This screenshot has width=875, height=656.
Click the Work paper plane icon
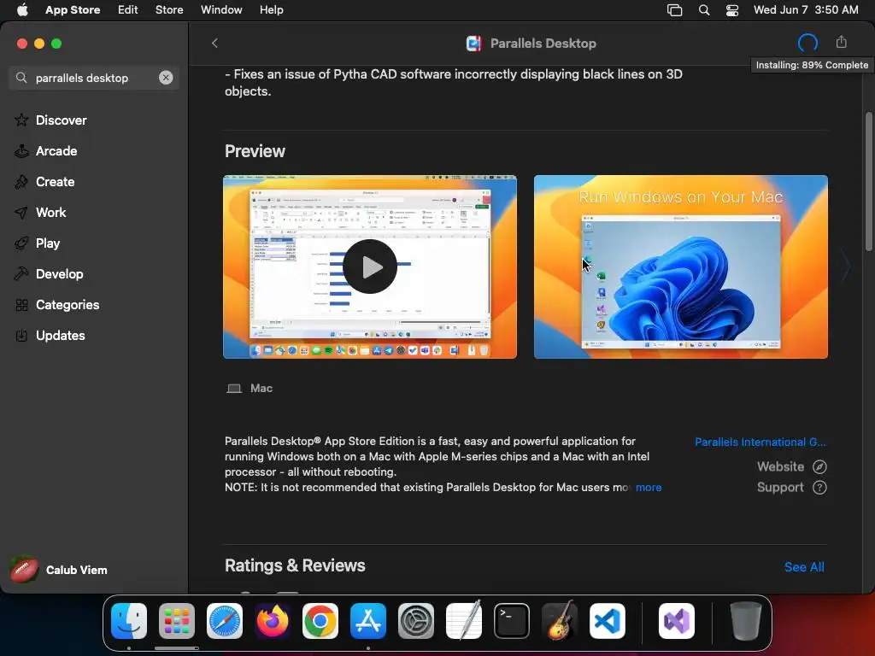21,212
